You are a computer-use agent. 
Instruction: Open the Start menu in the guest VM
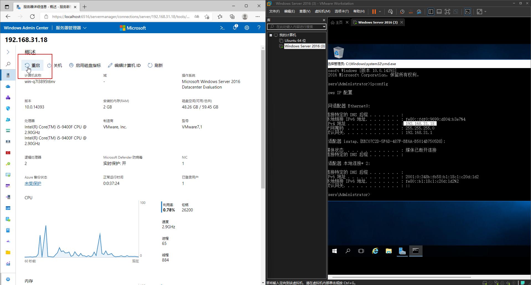[x=334, y=251]
